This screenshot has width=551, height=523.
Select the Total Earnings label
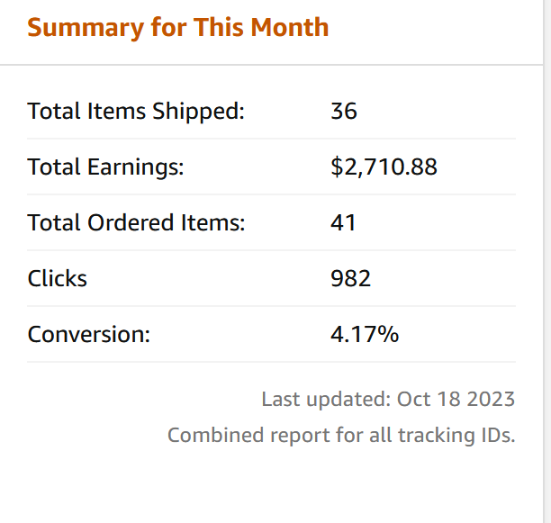105,167
